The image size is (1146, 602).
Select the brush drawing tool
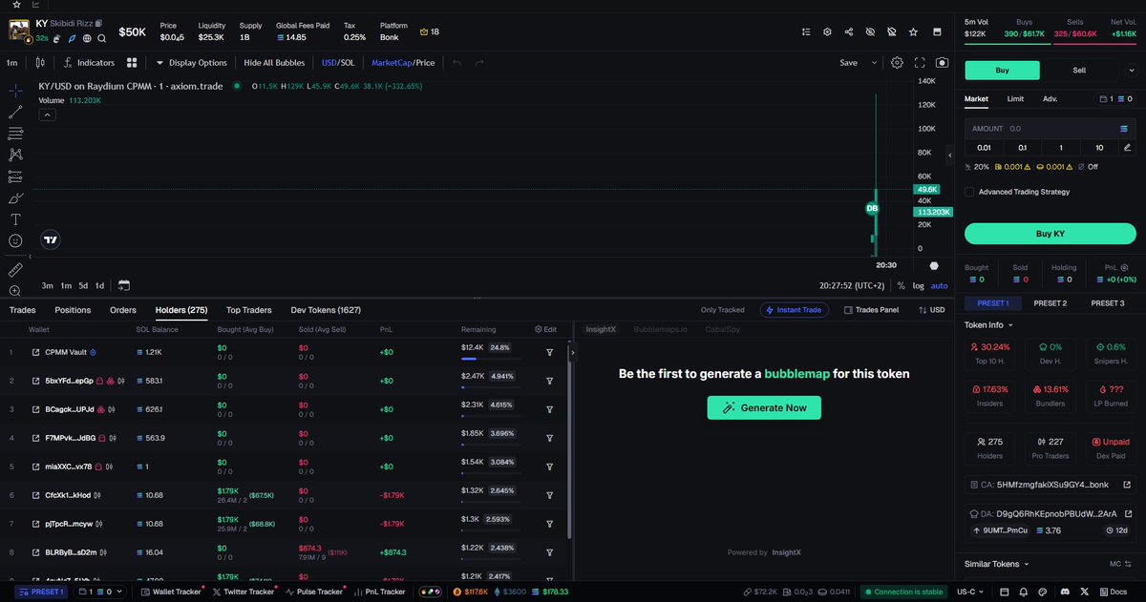click(15, 197)
